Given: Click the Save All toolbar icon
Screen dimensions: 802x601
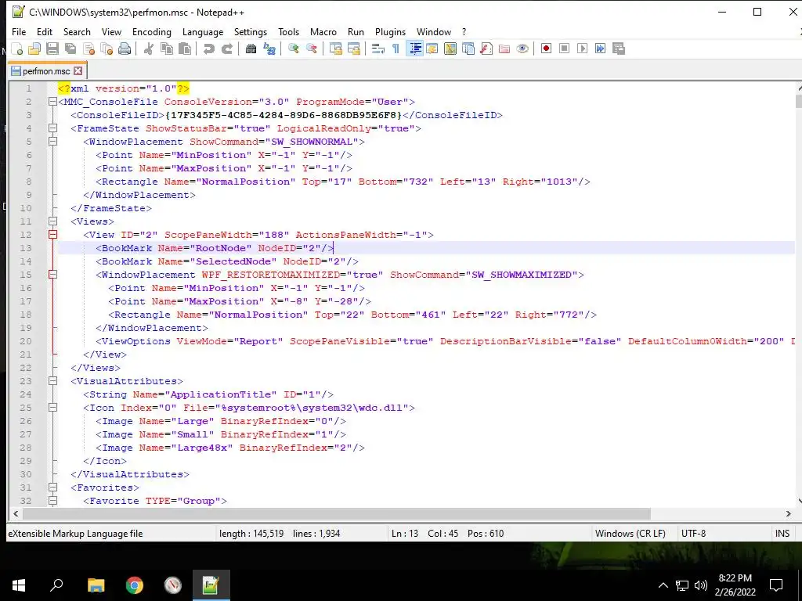Looking at the screenshot, I should pos(70,49).
